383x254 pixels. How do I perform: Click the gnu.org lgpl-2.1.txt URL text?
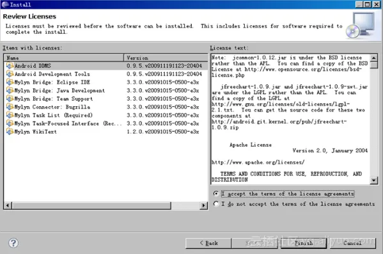pyautogui.click(x=281, y=107)
